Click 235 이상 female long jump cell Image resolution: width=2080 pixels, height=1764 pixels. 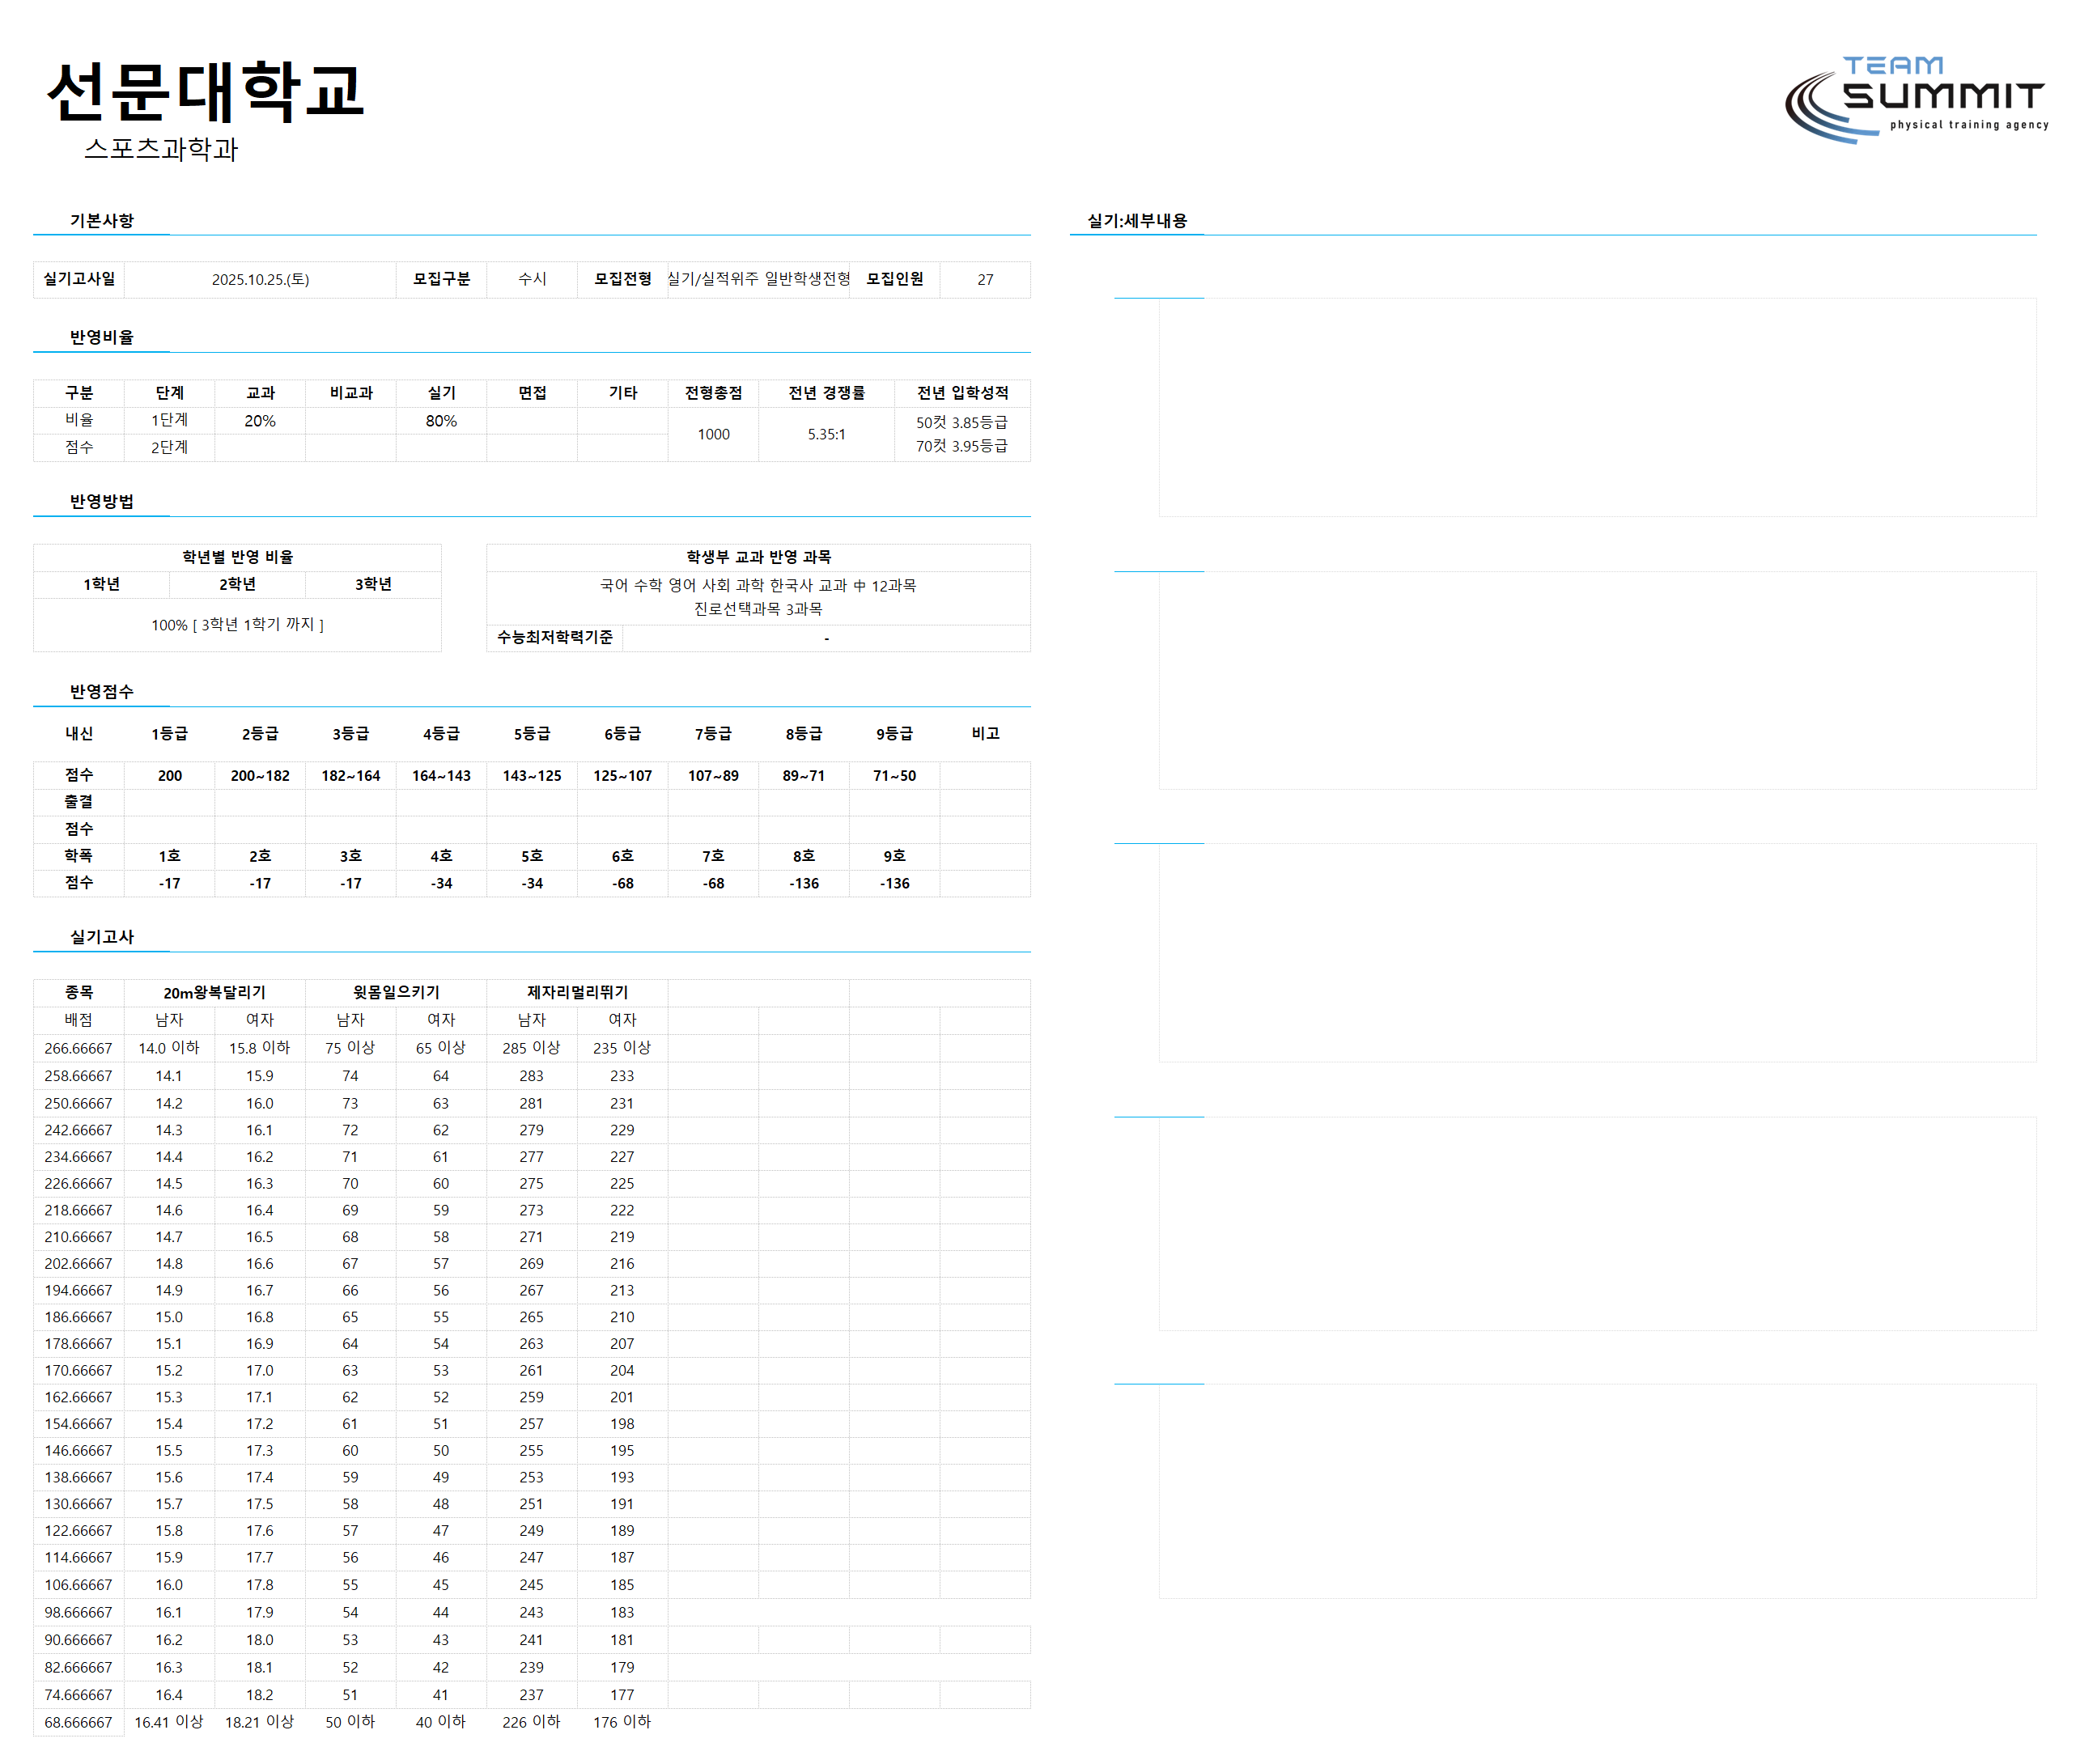tap(622, 1048)
